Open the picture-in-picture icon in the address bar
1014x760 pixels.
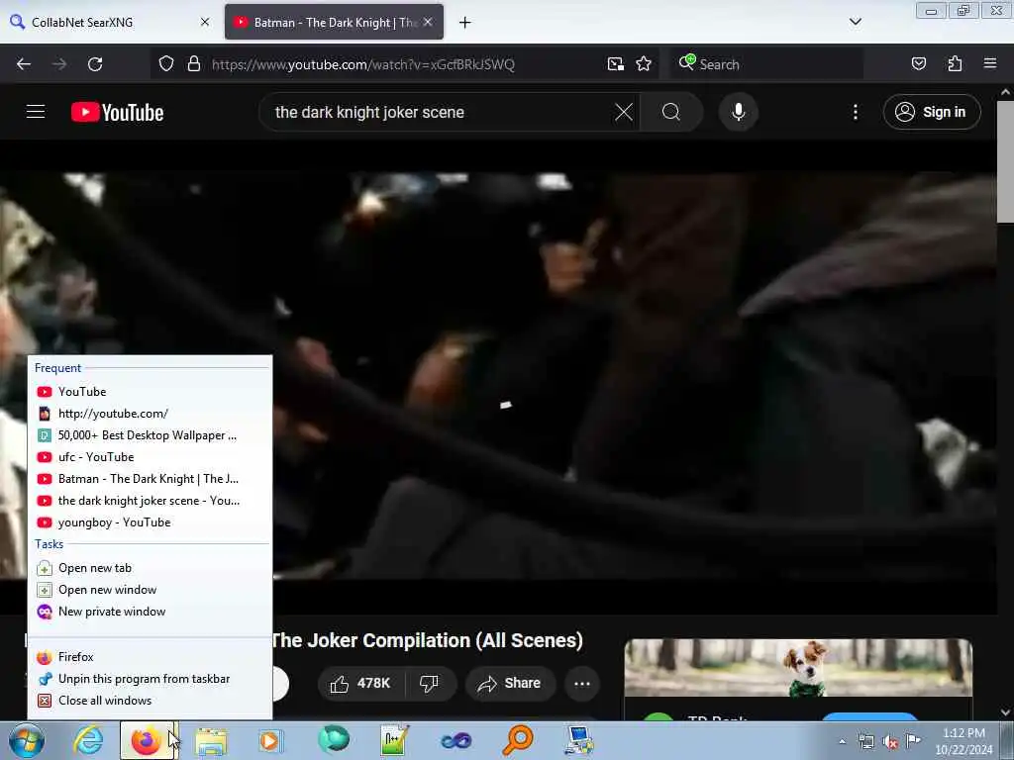616,64
